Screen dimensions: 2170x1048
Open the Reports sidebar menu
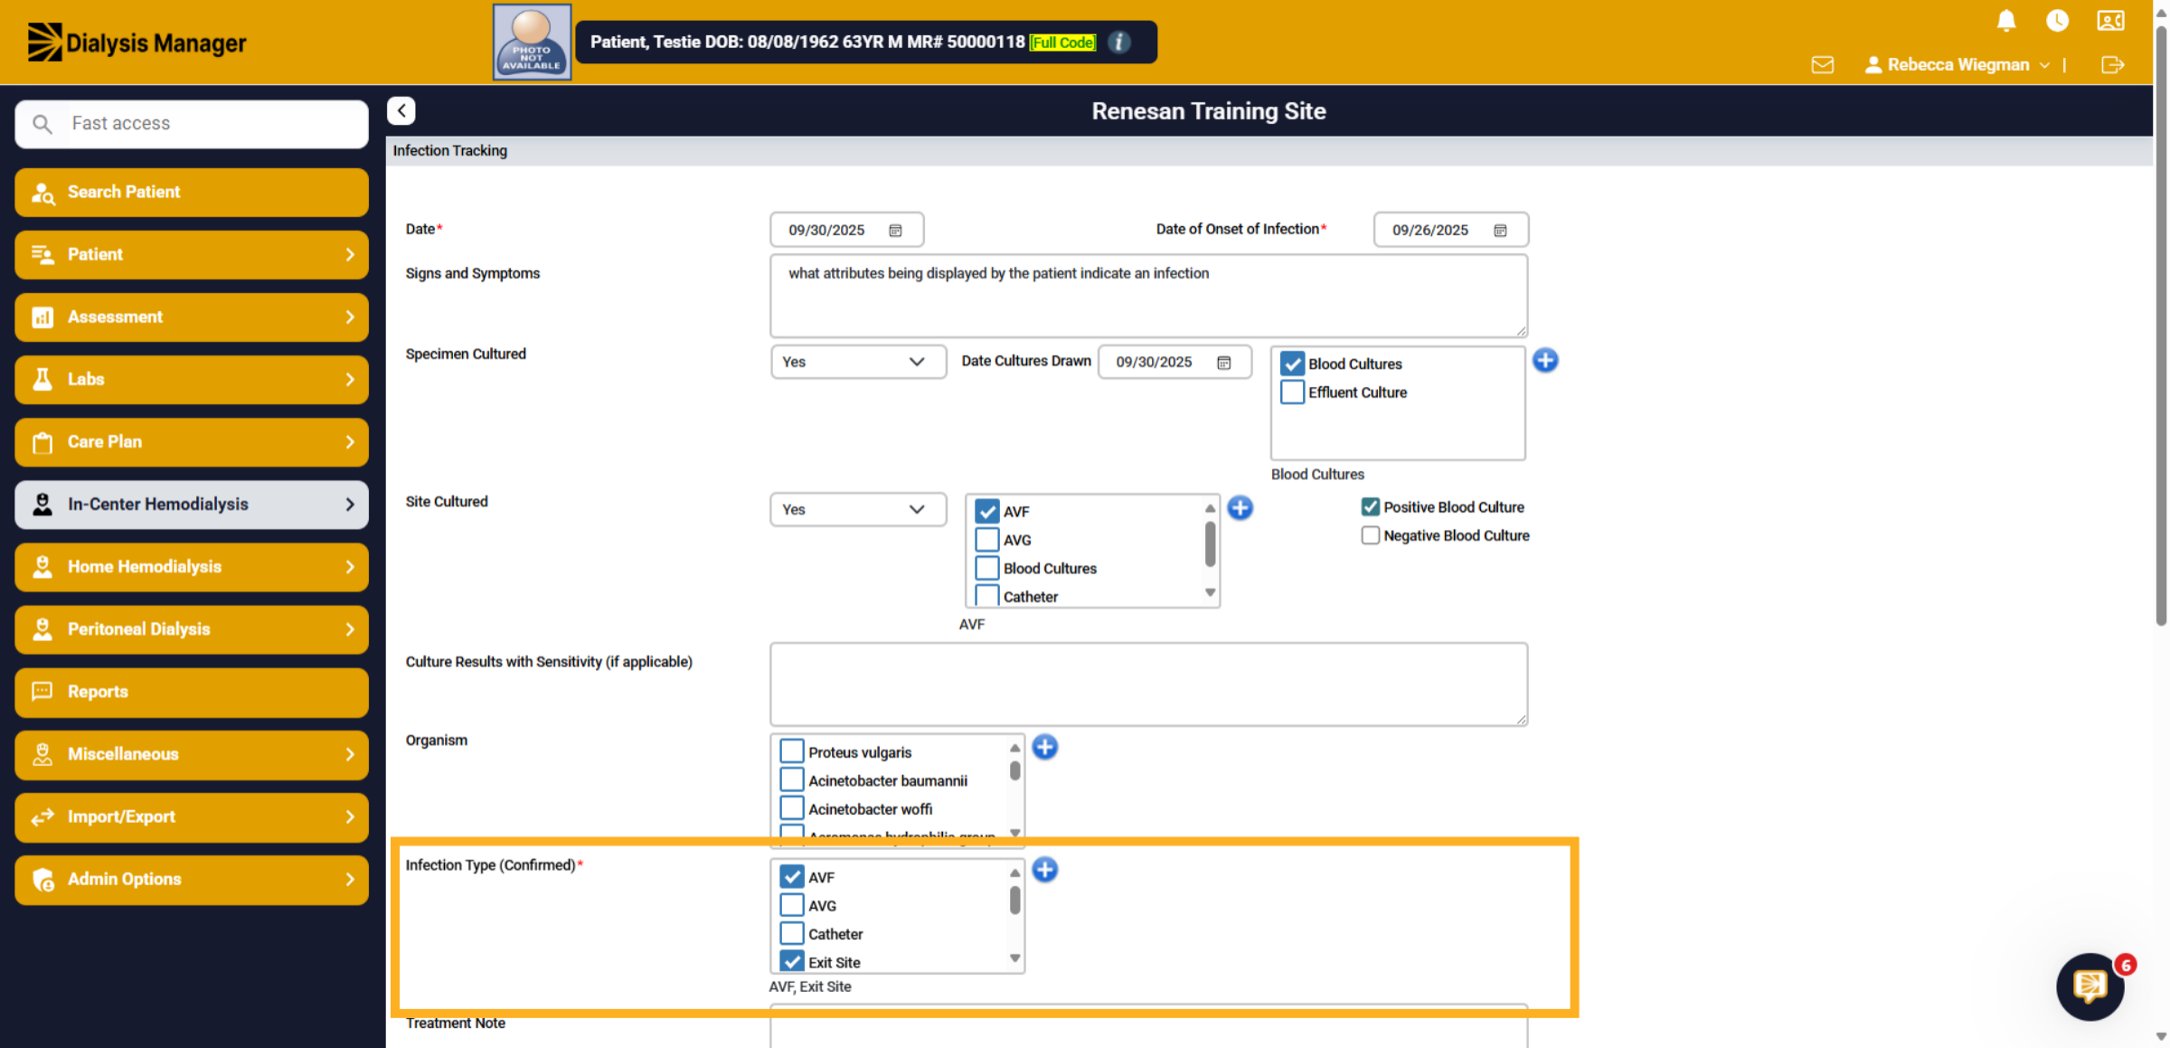point(192,692)
